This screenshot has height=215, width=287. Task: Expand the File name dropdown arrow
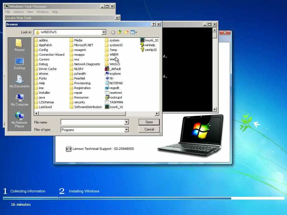[126, 122]
